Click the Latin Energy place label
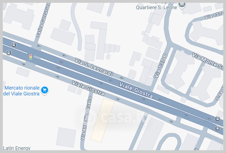226x153 pixels. coord(17,148)
